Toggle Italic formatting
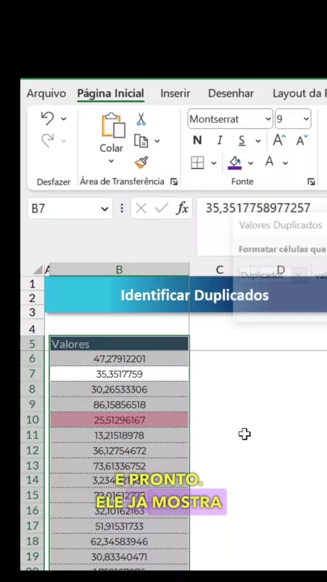This screenshot has width=327, height=582. [x=220, y=140]
